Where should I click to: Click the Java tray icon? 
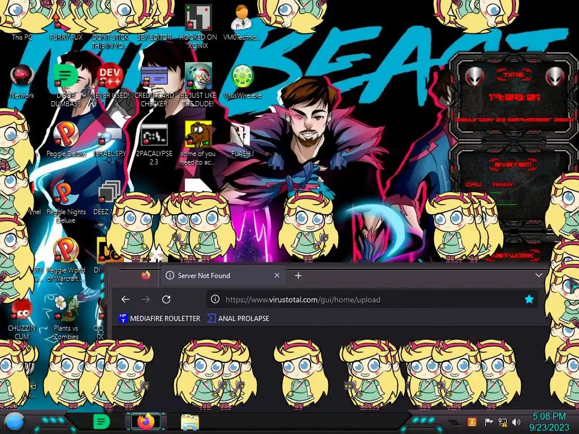pos(472,422)
